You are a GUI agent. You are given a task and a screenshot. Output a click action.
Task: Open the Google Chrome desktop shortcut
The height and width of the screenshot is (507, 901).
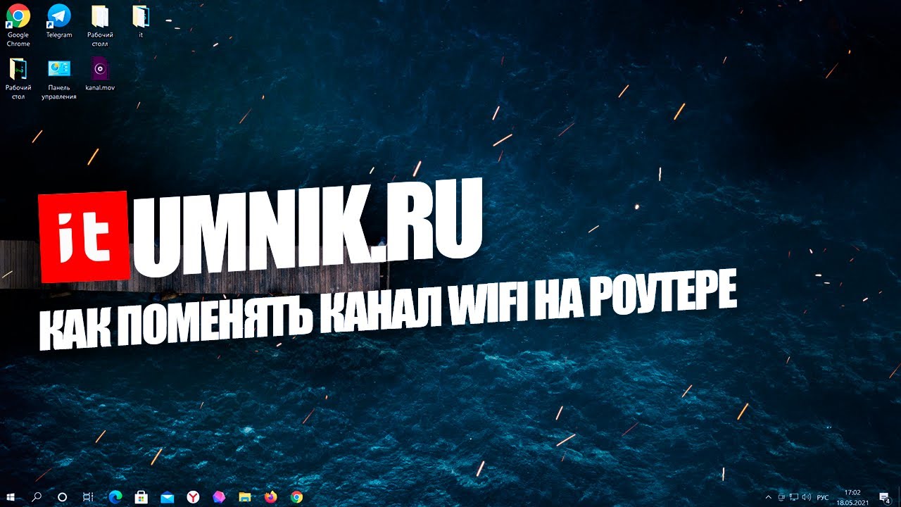(x=18, y=25)
